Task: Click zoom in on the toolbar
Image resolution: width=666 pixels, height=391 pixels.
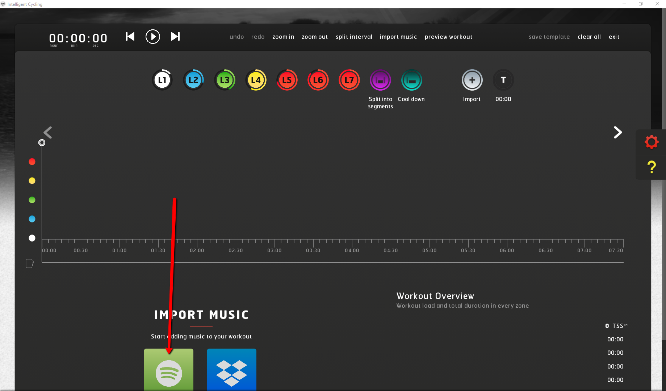Action: point(283,37)
